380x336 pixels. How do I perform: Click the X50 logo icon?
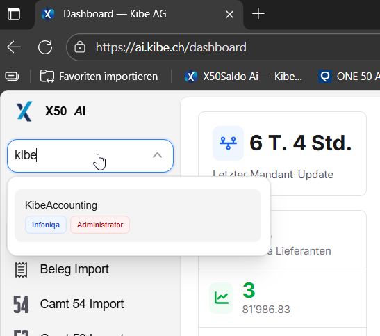click(24, 111)
